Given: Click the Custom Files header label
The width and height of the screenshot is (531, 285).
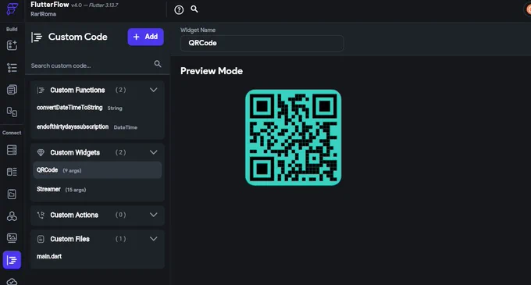Looking at the screenshot, I should pos(69,239).
